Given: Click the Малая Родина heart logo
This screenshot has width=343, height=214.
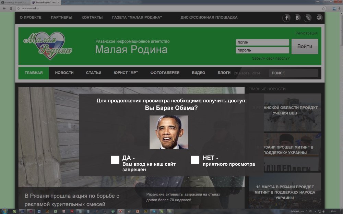Looking at the screenshot, I should click(48, 46).
